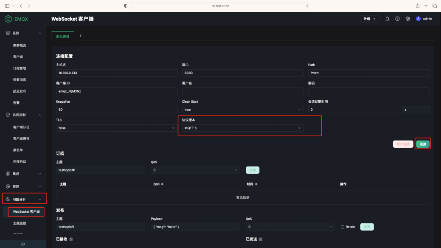
Task: Click the green 连接 button
Action: [423, 144]
